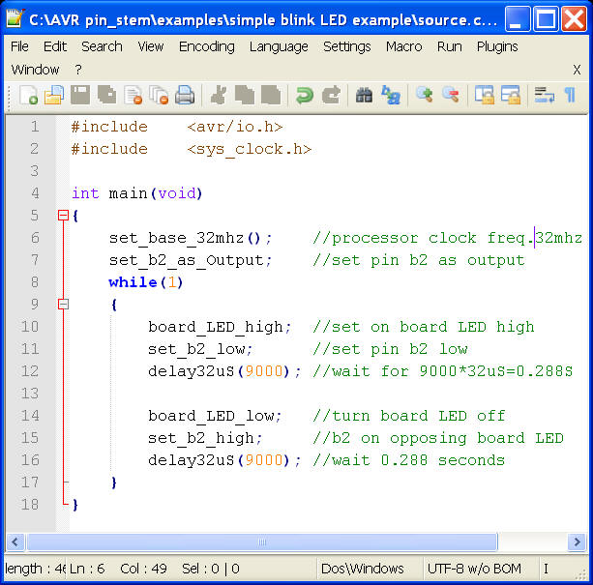This screenshot has height=585, width=593.
Task: Toggle Show all characters pilcrow icon
Action: coord(571,95)
